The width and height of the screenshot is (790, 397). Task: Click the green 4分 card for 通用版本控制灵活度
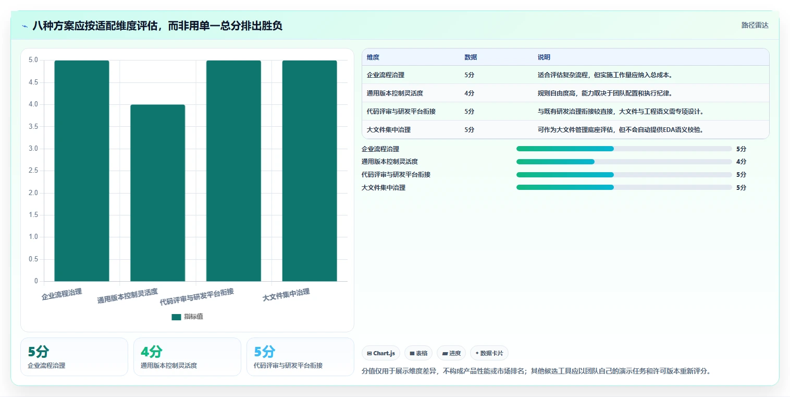point(187,357)
